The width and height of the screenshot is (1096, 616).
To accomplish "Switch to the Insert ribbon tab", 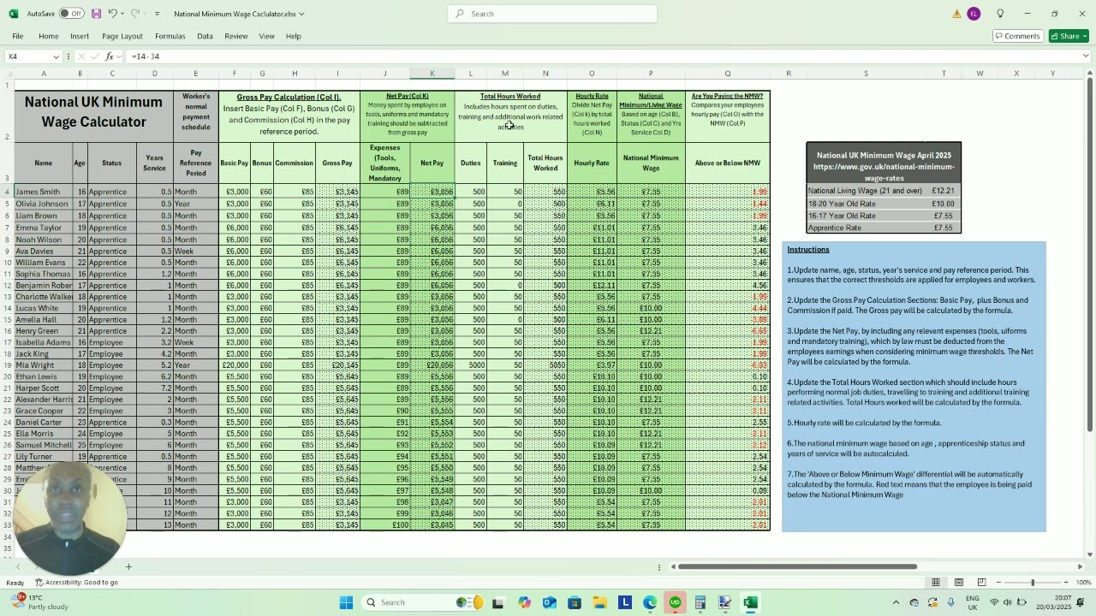I will pyautogui.click(x=80, y=36).
